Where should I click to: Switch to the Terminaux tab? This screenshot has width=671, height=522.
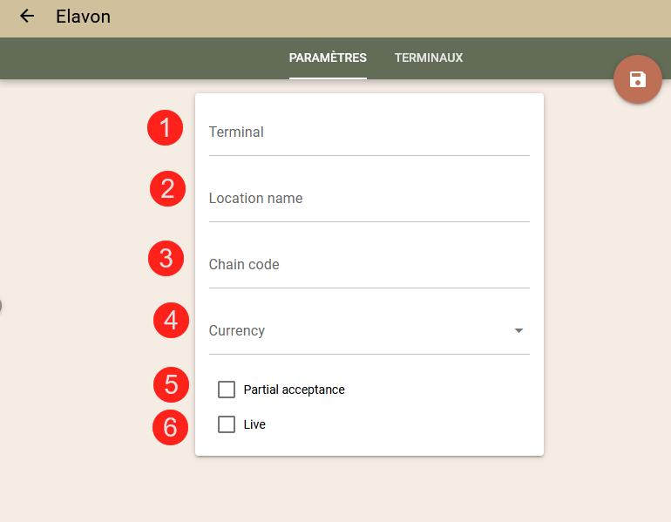(429, 58)
